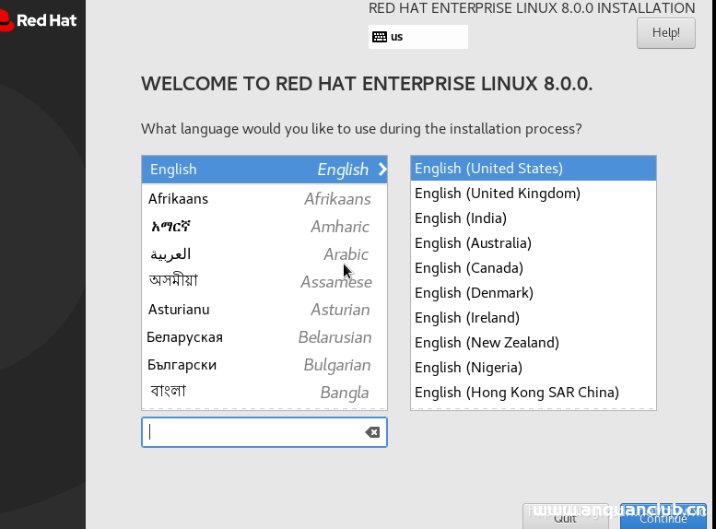Click the language search input field

253,432
